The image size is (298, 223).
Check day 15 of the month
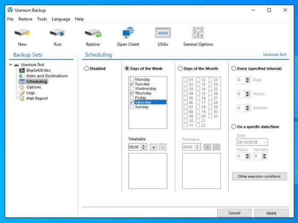[198, 93]
